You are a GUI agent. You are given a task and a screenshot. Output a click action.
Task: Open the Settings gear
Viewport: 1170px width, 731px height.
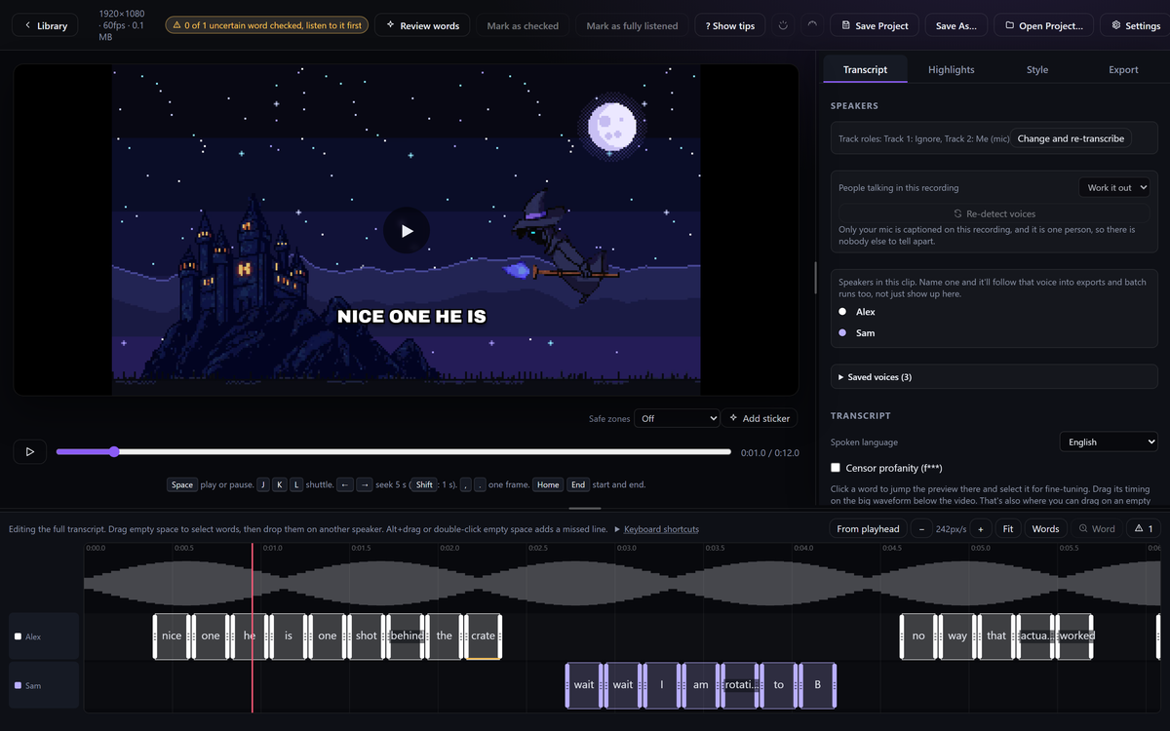pyautogui.click(x=1136, y=25)
